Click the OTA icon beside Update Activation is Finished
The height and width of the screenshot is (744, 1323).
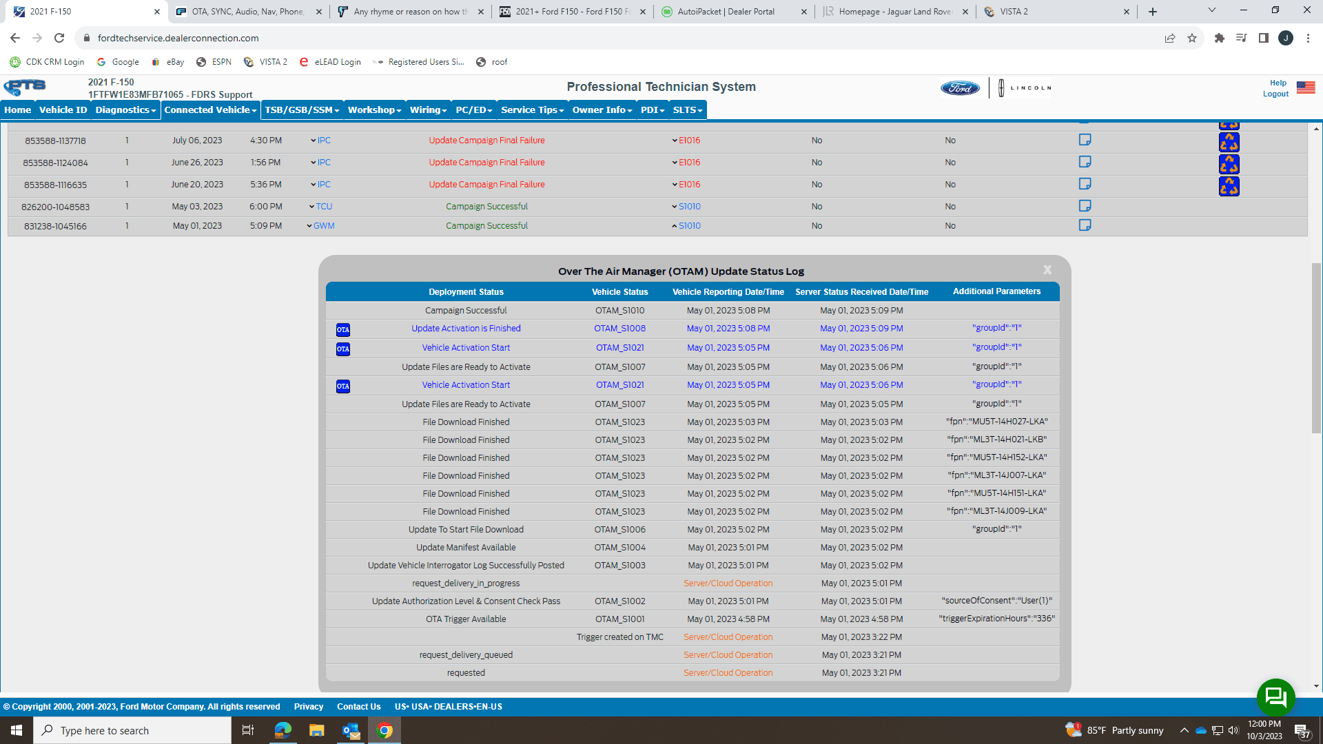click(343, 329)
